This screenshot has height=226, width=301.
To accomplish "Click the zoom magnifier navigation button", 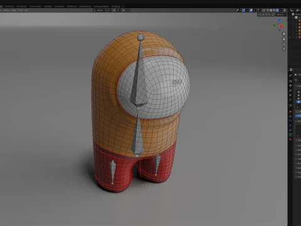I will (284, 34).
